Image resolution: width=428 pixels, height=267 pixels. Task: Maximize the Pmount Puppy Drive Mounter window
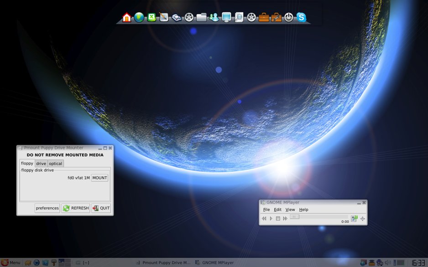(105, 148)
